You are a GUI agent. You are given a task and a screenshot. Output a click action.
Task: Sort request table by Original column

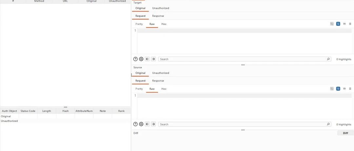91,1
